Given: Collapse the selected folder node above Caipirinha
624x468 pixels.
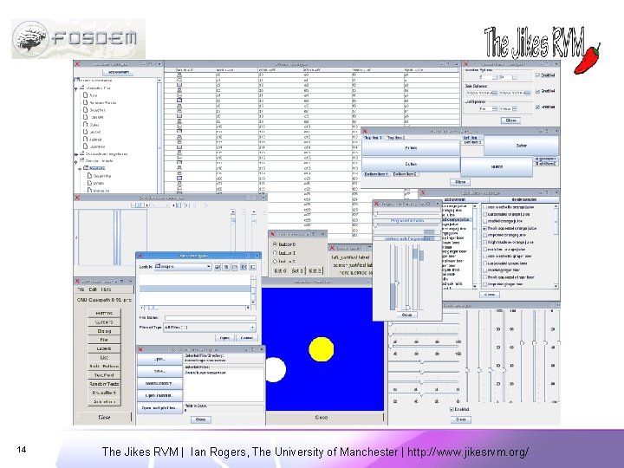Looking at the screenshot, I should coord(80,168).
